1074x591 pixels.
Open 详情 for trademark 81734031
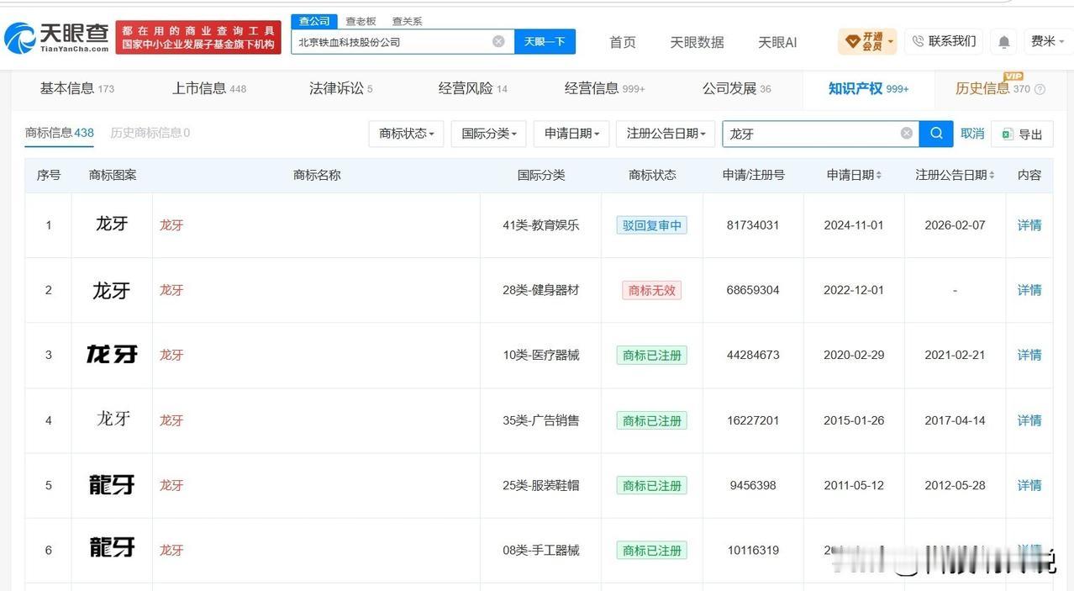click(x=1029, y=225)
